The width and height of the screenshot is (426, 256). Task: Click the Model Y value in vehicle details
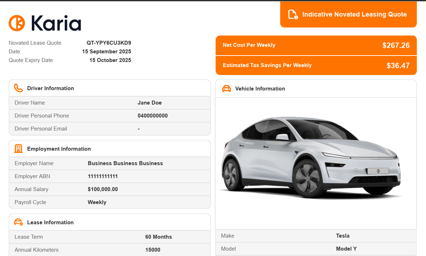346,249
